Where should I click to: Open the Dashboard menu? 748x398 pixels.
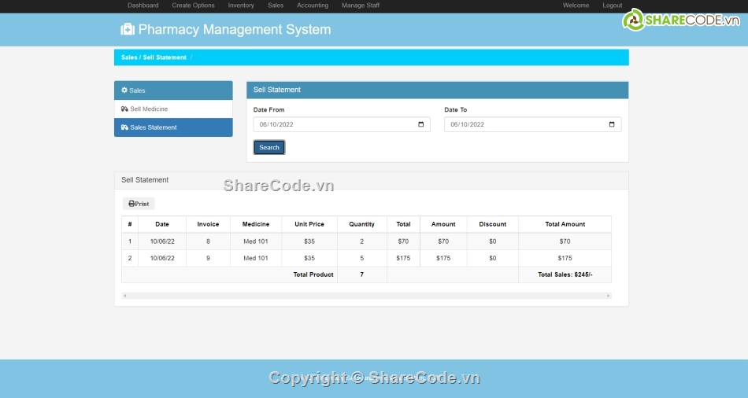pos(143,6)
